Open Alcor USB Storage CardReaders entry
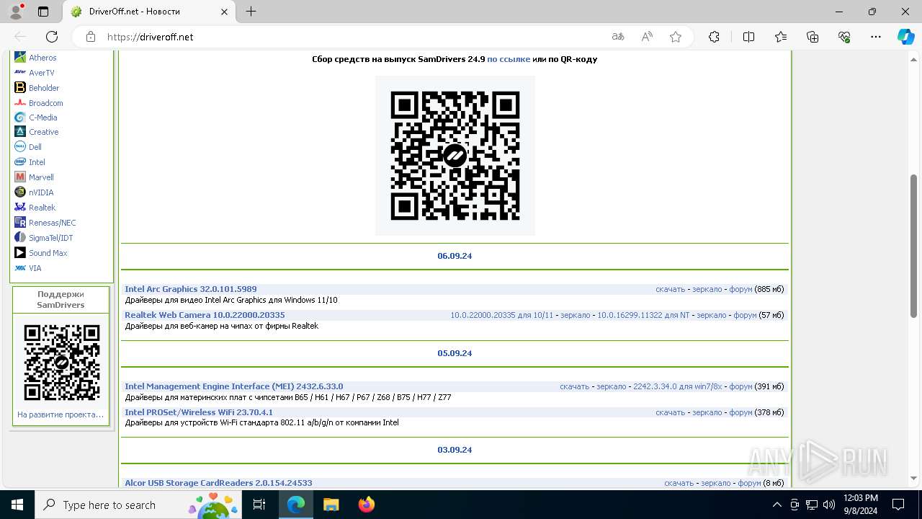The width and height of the screenshot is (922, 519). (x=218, y=483)
